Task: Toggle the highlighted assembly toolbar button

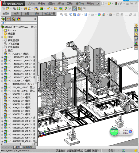Action: coord(74,9)
